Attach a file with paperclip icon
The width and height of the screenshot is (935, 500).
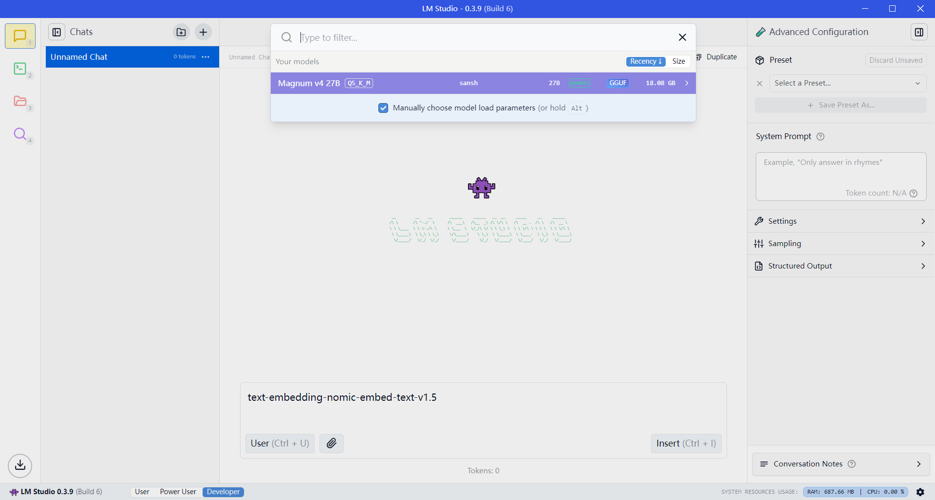click(332, 443)
